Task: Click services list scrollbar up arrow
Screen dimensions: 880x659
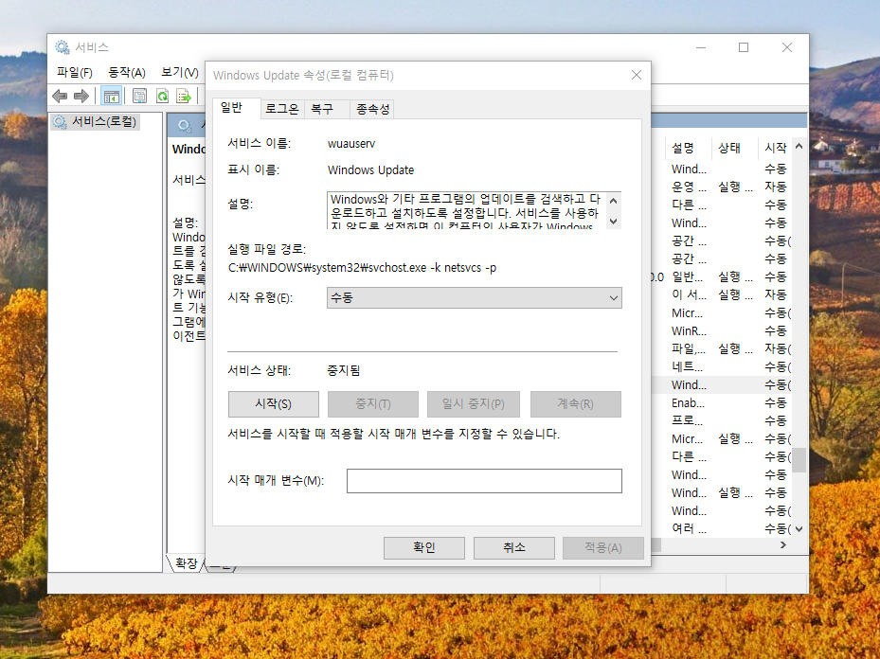Action: coord(799,147)
